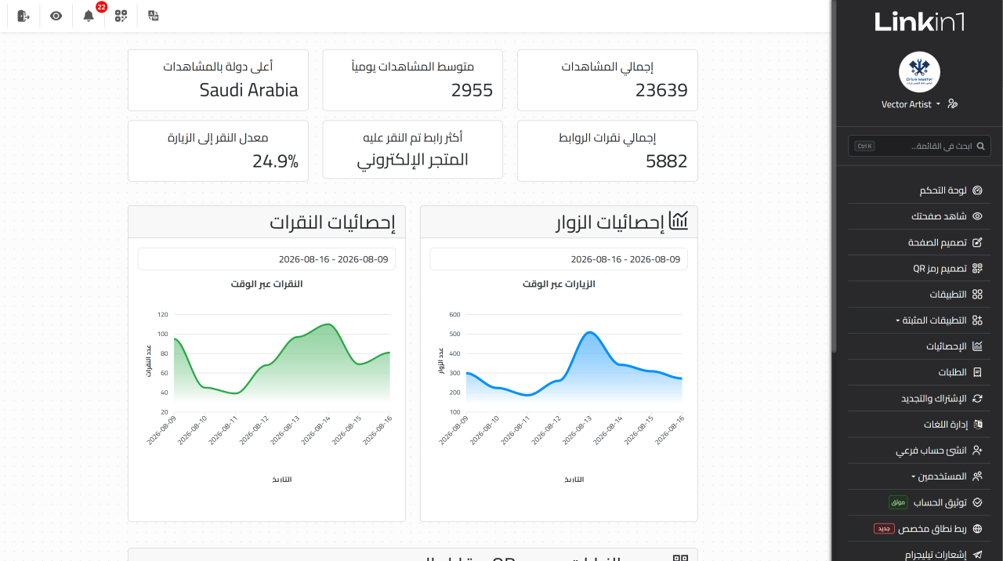The width and height of the screenshot is (1003, 561).
Task: Open the notifications bell with 22 badge
Action: click(x=89, y=16)
